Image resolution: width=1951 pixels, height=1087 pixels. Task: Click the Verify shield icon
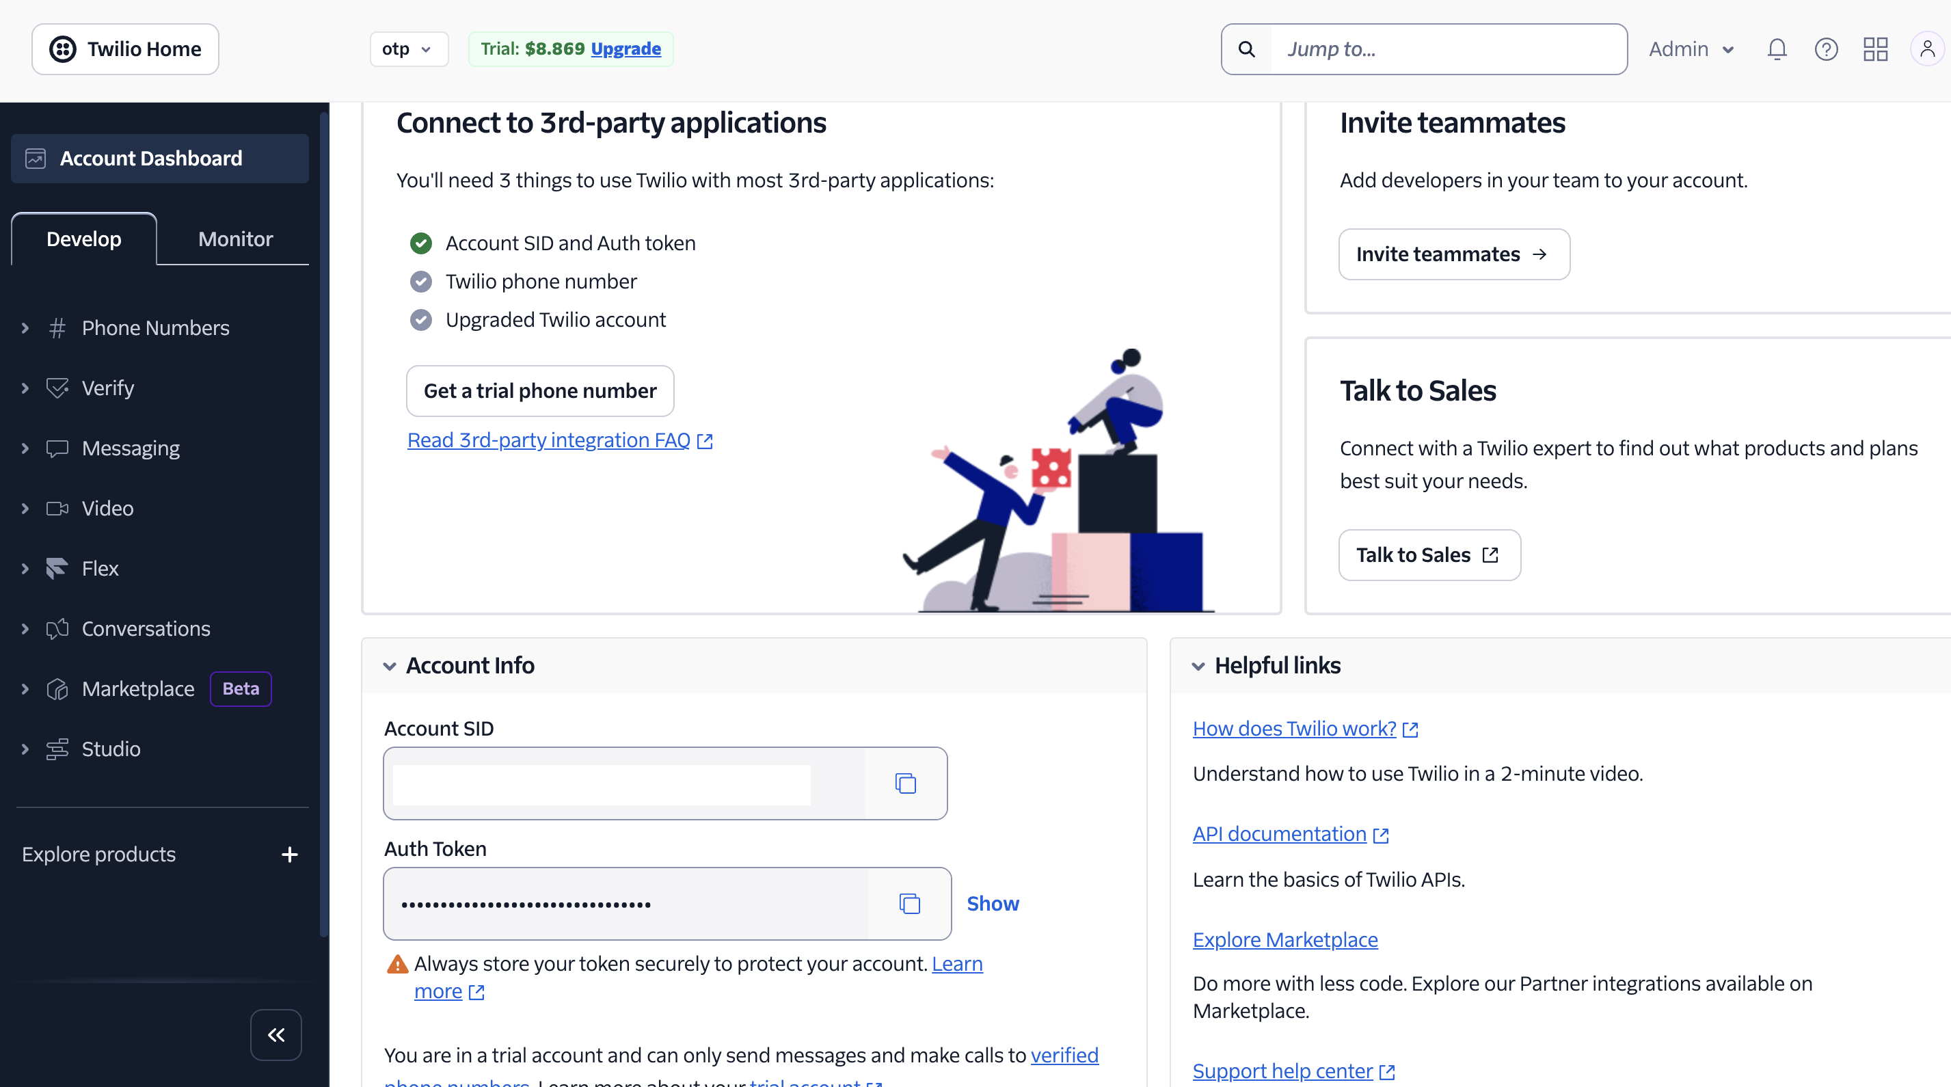pos(57,388)
